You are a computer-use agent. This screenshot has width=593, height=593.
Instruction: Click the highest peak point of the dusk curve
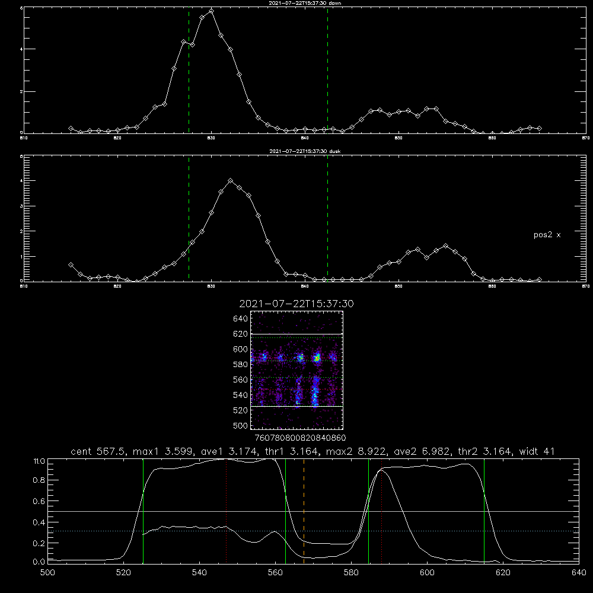tap(230, 181)
